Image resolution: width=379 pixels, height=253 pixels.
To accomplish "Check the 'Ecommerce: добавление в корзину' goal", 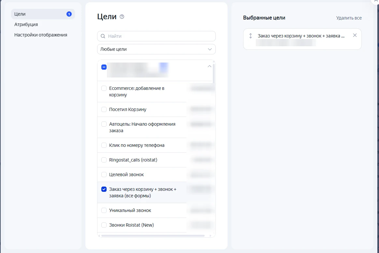I will pos(104,88).
